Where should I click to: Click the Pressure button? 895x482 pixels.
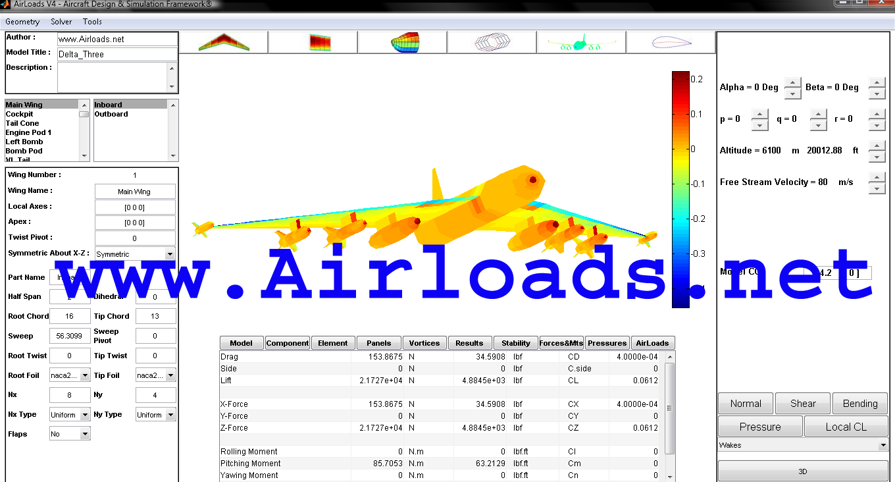[x=760, y=427]
